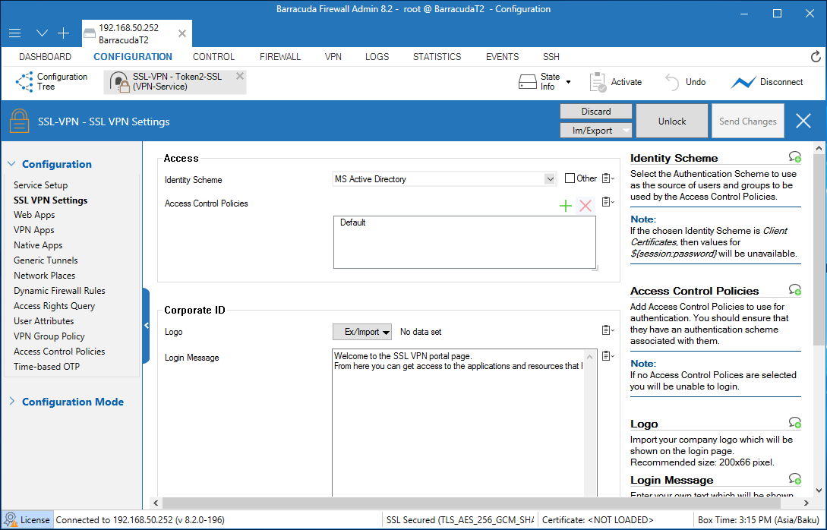Close the SSL VPN Settings dialog with X

(803, 121)
